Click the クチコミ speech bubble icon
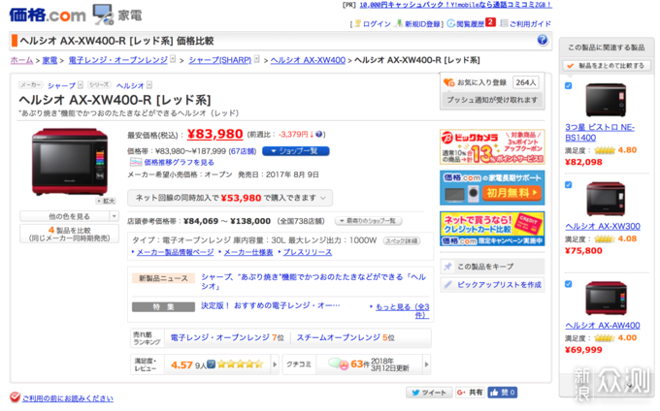This screenshot has width=660, height=411. point(338,364)
